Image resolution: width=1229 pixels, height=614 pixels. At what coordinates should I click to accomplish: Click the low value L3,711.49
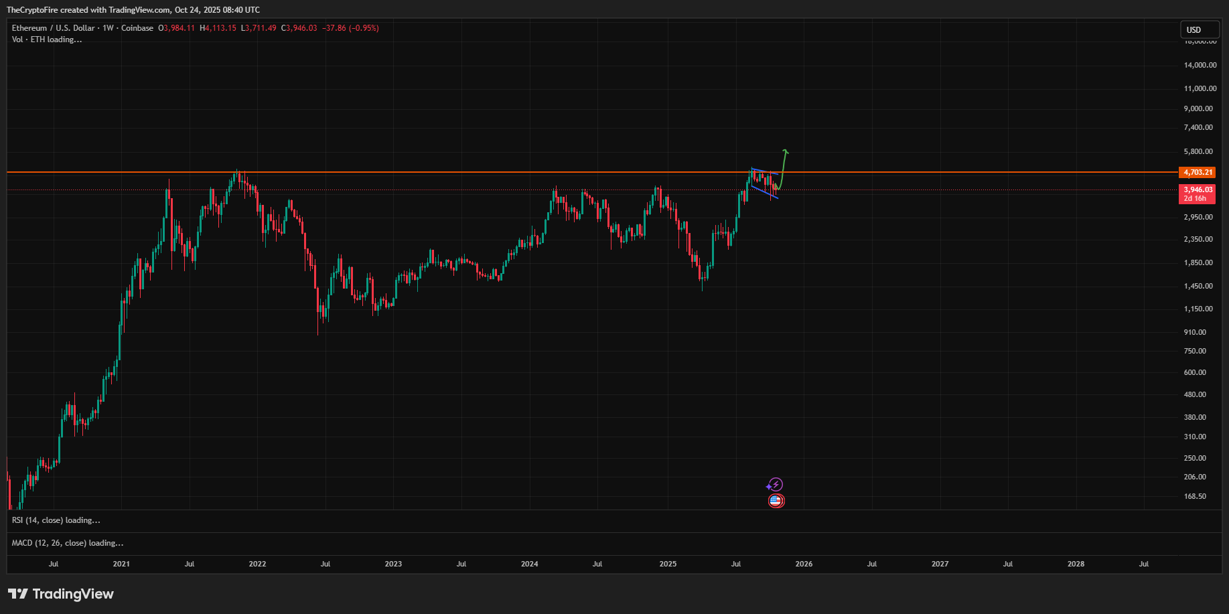[x=259, y=28]
